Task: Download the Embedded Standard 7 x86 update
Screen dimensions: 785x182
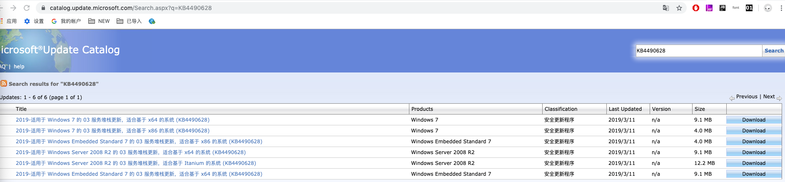Action: 754,142
